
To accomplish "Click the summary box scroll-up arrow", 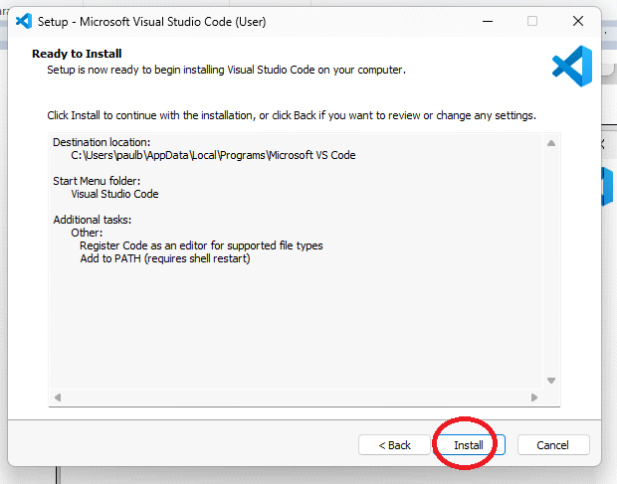I will pyautogui.click(x=550, y=144).
